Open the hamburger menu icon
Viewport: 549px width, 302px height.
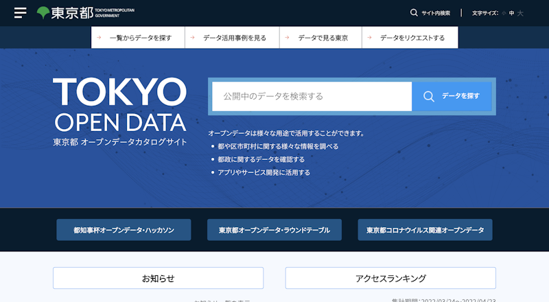(x=20, y=12)
